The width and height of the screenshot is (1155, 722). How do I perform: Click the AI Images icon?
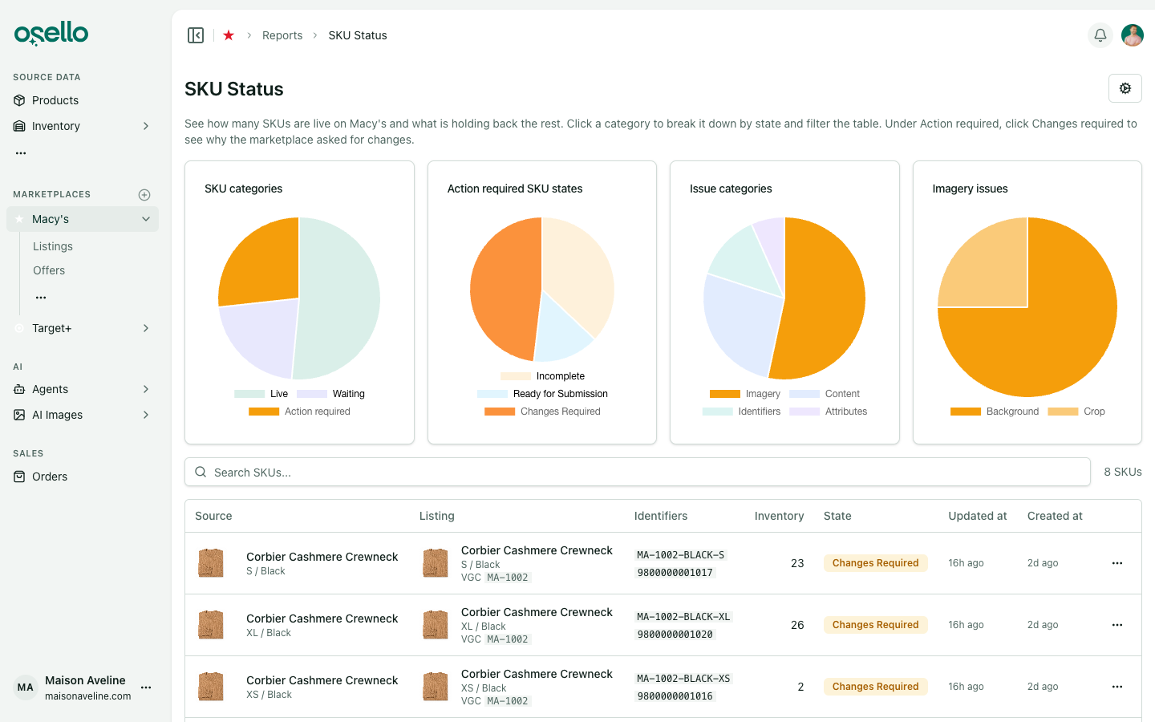(x=19, y=415)
